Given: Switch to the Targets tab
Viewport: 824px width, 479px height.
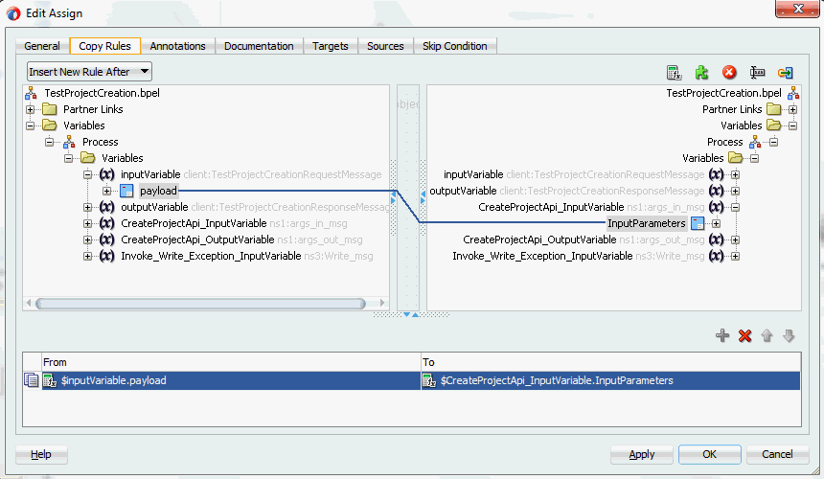Looking at the screenshot, I should (x=330, y=46).
